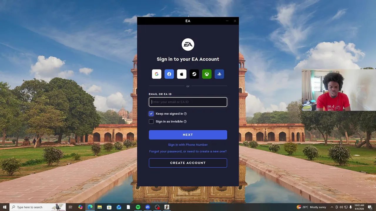This screenshot has width=376, height=211.
Task: Open File Explorer from the taskbar
Action: tap(100, 207)
